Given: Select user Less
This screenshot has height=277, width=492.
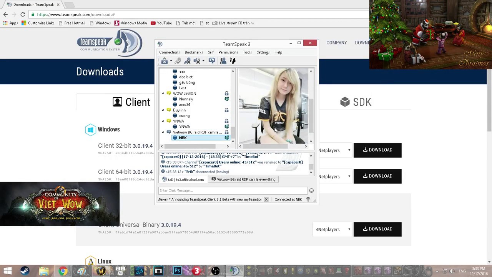Looking at the screenshot, I should pyautogui.click(x=182, y=88).
